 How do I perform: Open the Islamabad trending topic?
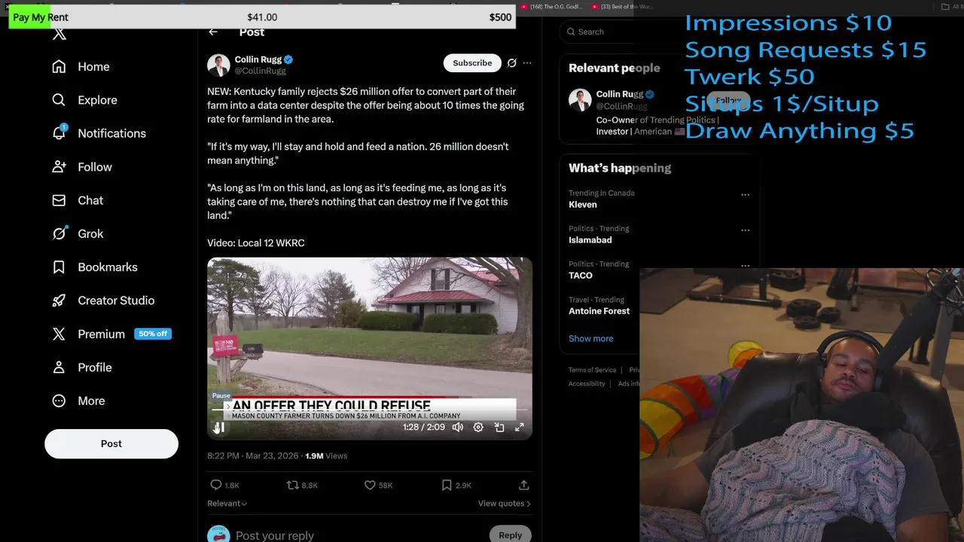tap(590, 240)
